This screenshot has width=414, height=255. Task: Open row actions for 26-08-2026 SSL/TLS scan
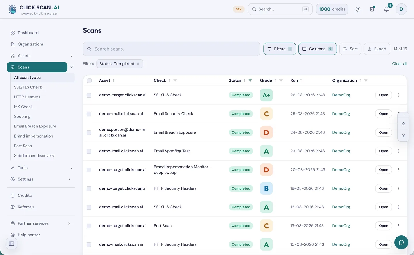[399, 95]
